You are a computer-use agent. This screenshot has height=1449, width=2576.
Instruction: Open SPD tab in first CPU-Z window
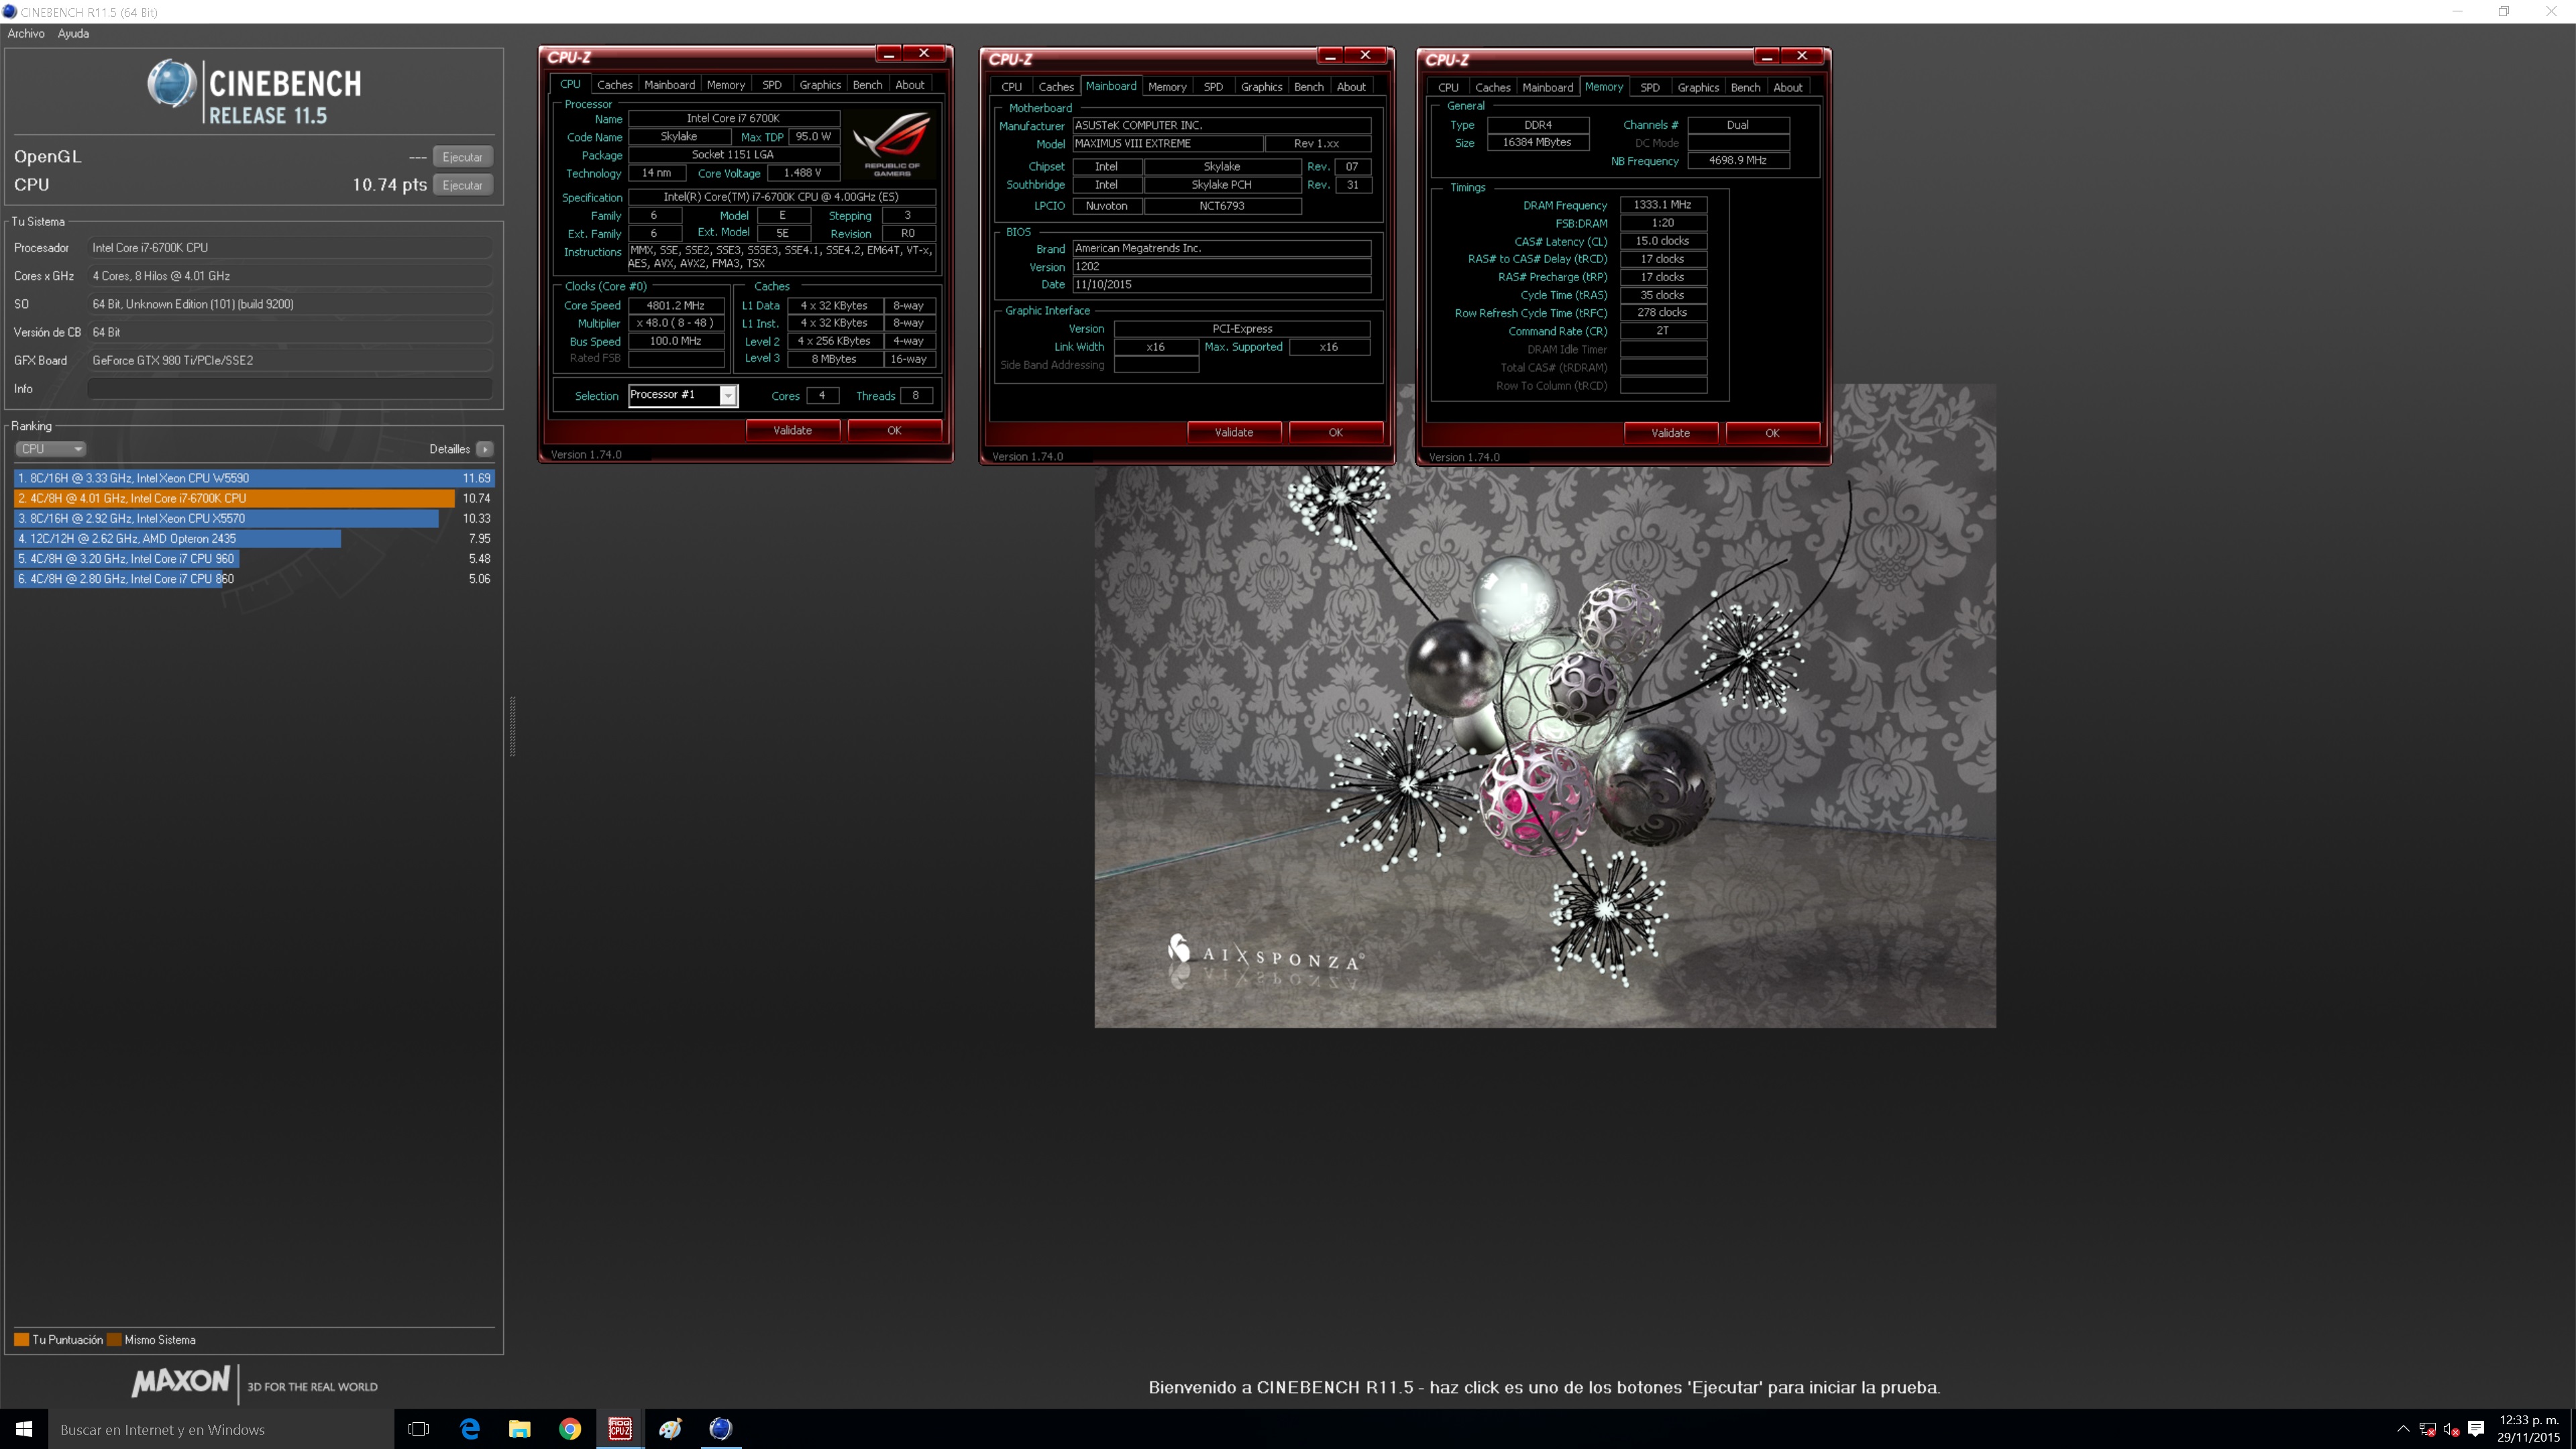pyautogui.click(x=772, y=85)
